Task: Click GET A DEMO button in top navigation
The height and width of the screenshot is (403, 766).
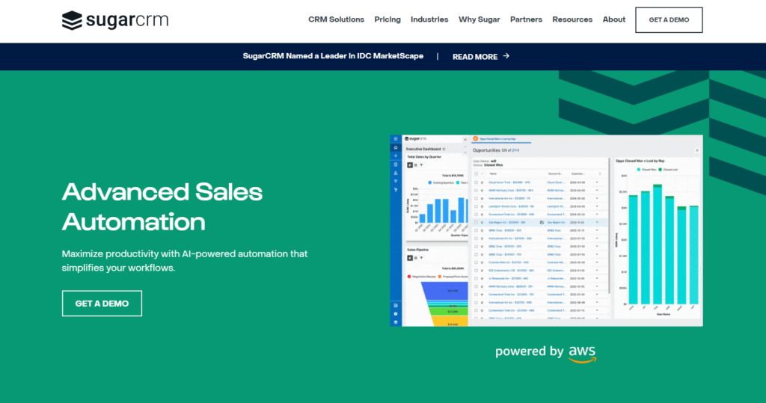Action: tap(668, 19)
